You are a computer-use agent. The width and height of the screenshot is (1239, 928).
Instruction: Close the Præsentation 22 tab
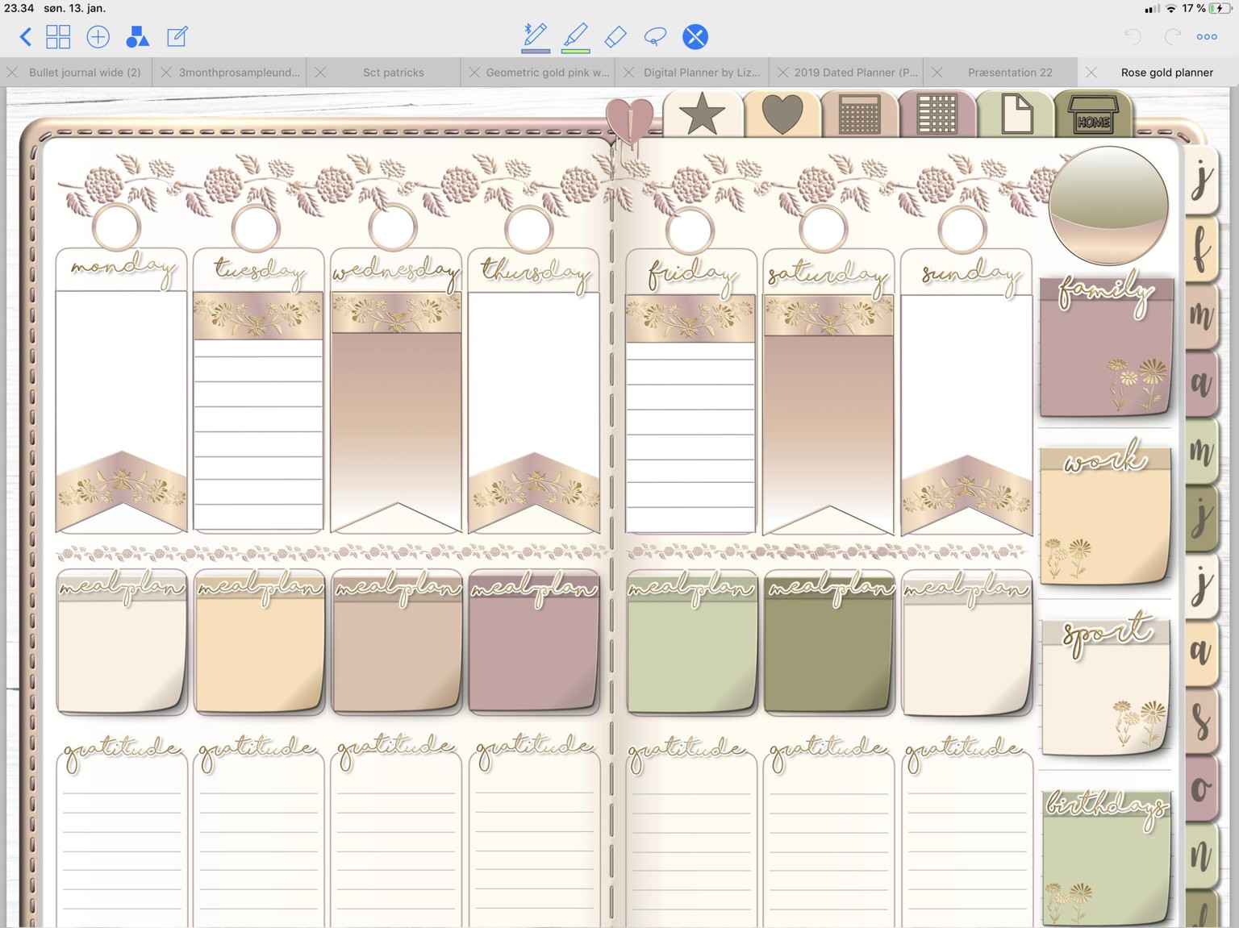937,73
